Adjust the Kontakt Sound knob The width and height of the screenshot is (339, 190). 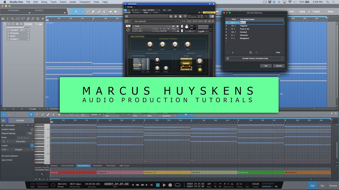[x=150, y=44]
